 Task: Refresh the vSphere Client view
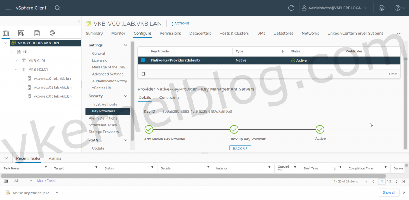pos(291,8)
